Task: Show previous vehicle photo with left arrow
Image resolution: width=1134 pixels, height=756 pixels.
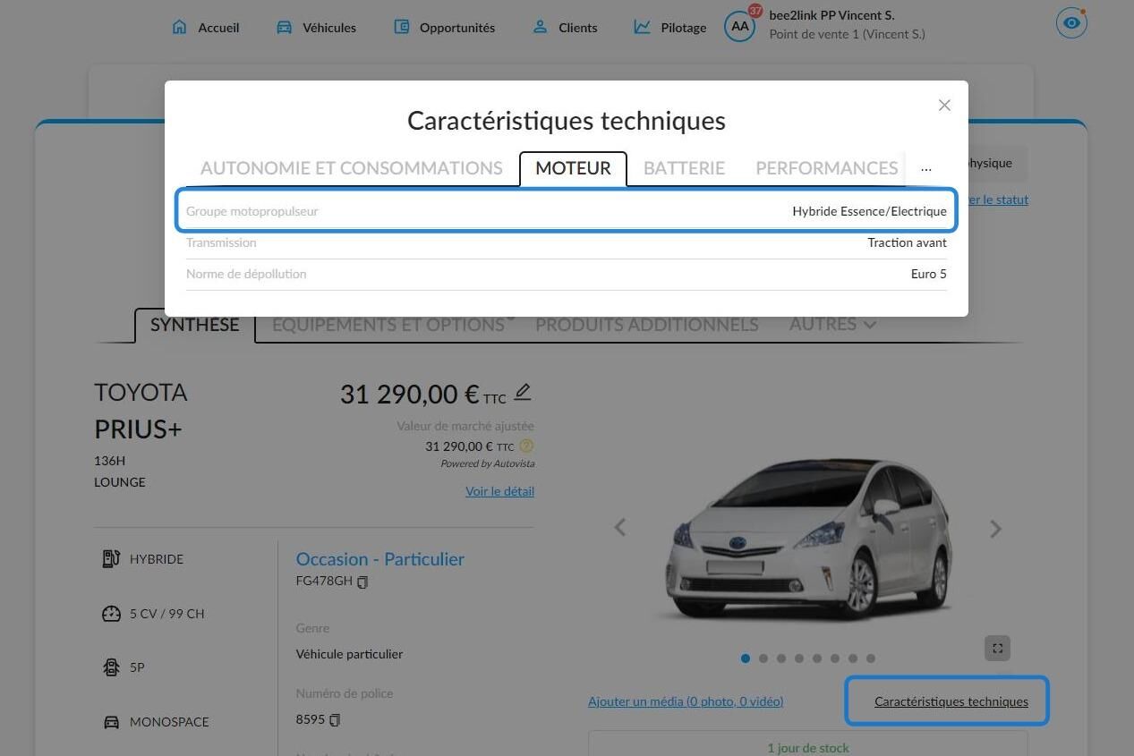Action: click(619, 528)
